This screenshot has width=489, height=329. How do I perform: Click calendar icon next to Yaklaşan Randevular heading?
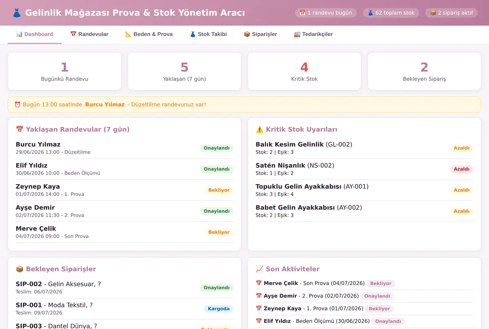click(x=20, y=129)
